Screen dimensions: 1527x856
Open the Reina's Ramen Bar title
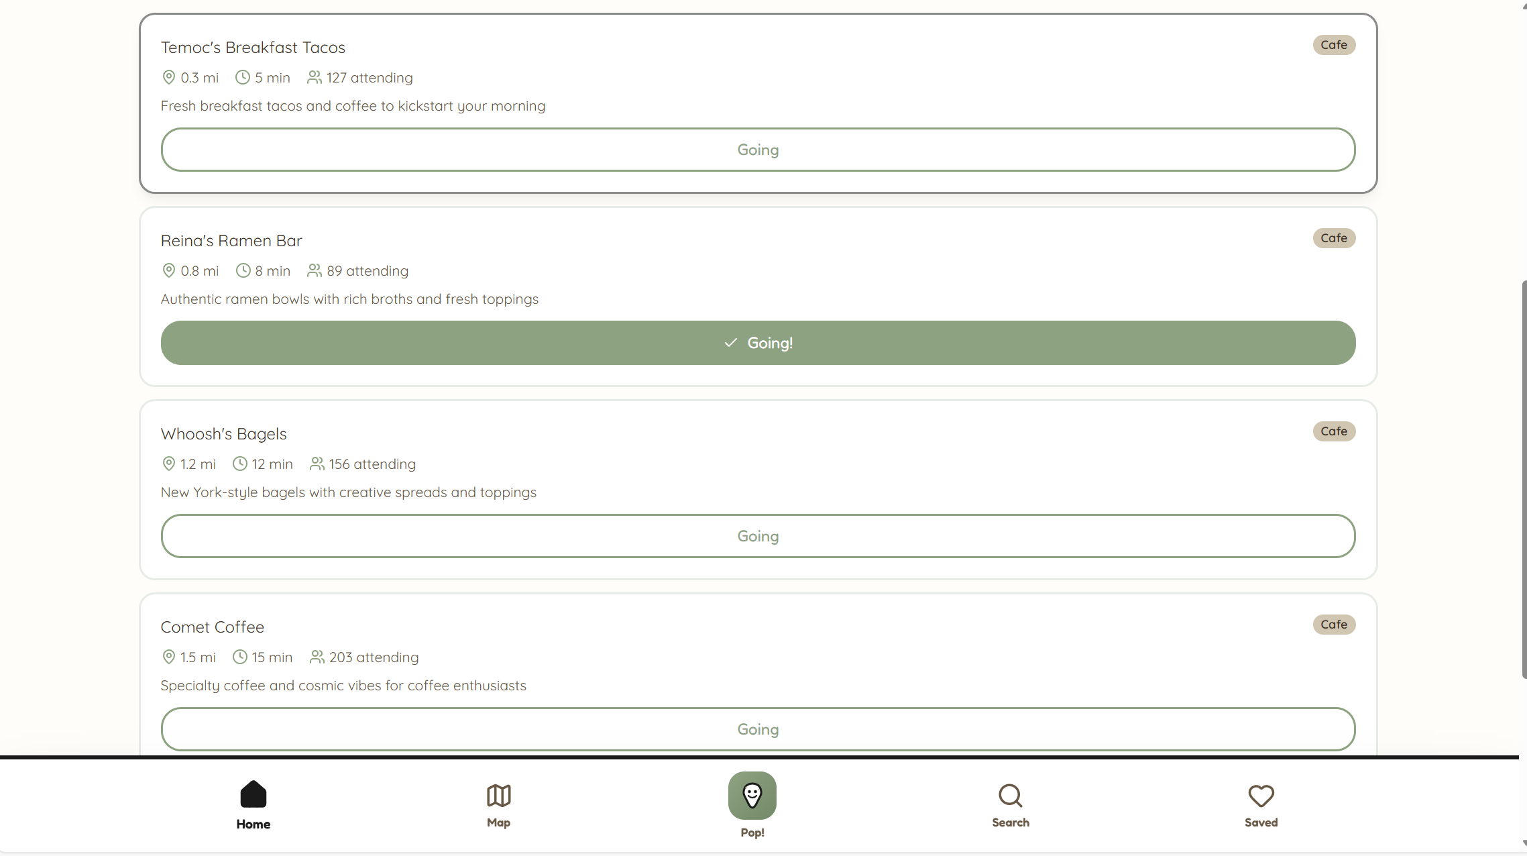tap(231, 241)
